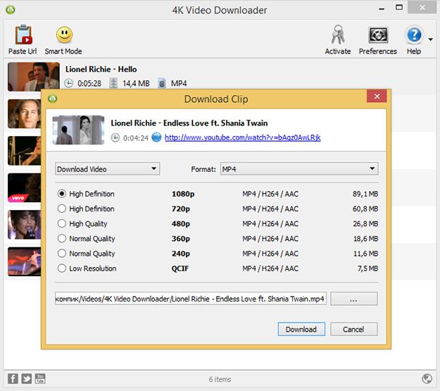Click the app logo in Download Clip dialog

tap(53, 99)
